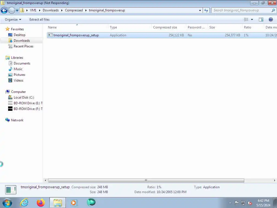Go back using the Back arrow button
This screenshot has height=208, width=277.
(x=4, y=11)
